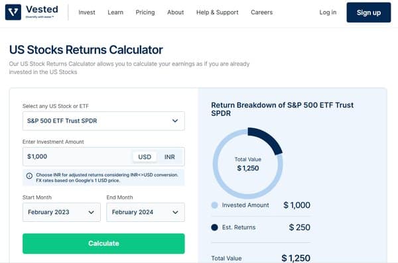Click the End Month chevron icon
The width and height of the screenshot is (398, 263).
click(175, 212)
